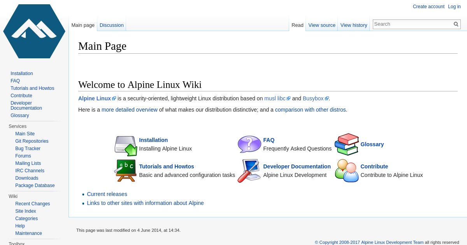Image resolution: width=467 pixels, height=245 pixels.
Task: Open the Read tab
Action: pos(297,25)
